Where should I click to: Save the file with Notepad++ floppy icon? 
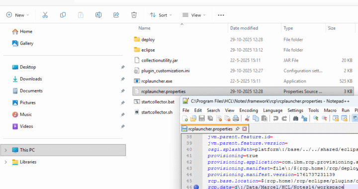[x=201, y=118]
